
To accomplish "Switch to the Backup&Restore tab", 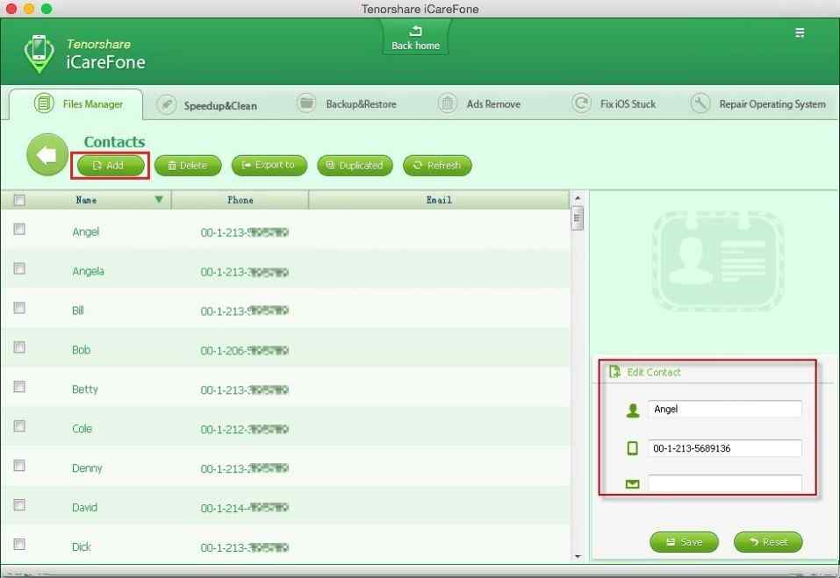I will (347, 103).
